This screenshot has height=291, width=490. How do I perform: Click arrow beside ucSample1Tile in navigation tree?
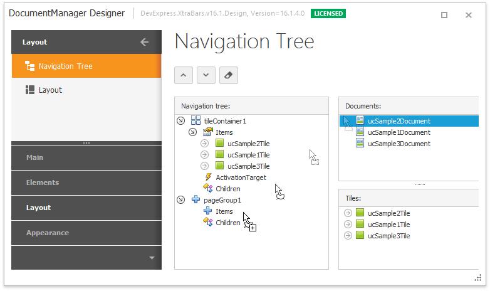(204, 154)
